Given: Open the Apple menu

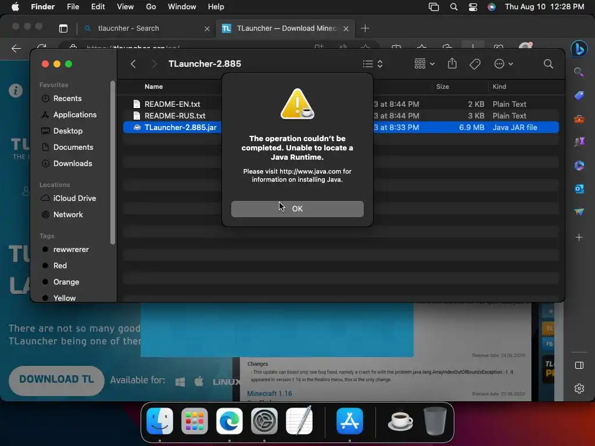Looking at the screenshot, I should [x=15, y=7].
